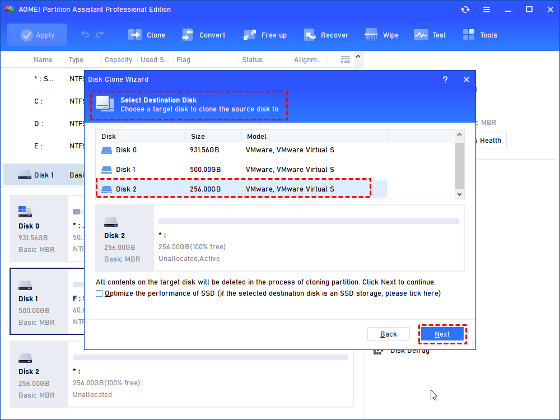Select the C: partition row
Image resolution: width=560 pixels, height=420 pixels.
44,101
